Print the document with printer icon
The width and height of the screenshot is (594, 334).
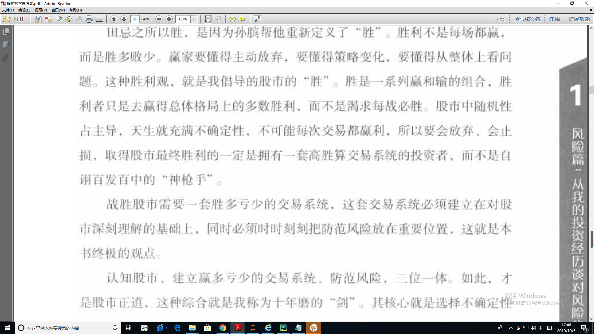pyautogui.click(x=89, y=19)
